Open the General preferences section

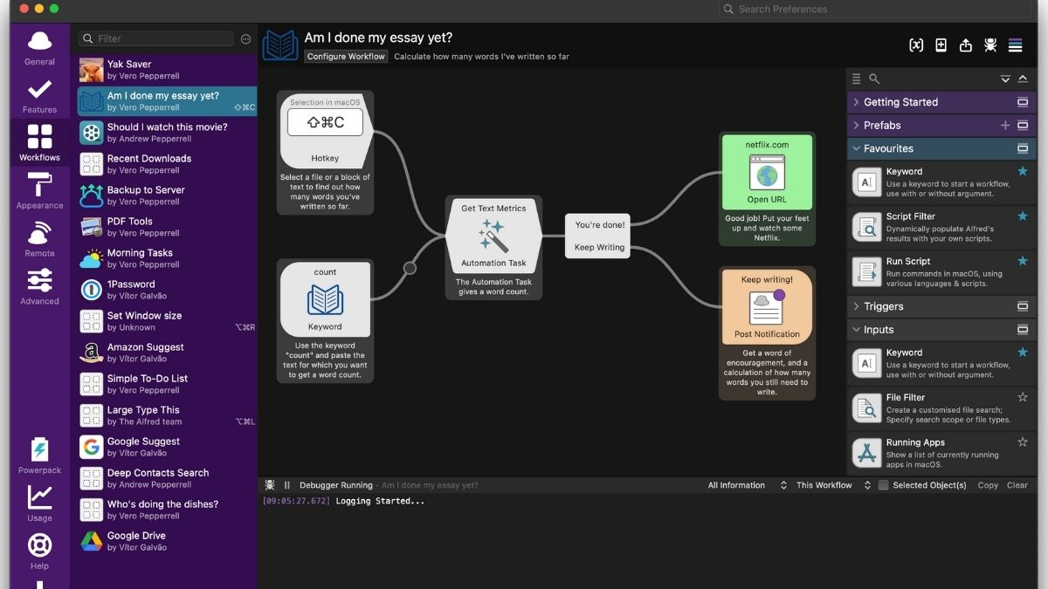[39, 48]
